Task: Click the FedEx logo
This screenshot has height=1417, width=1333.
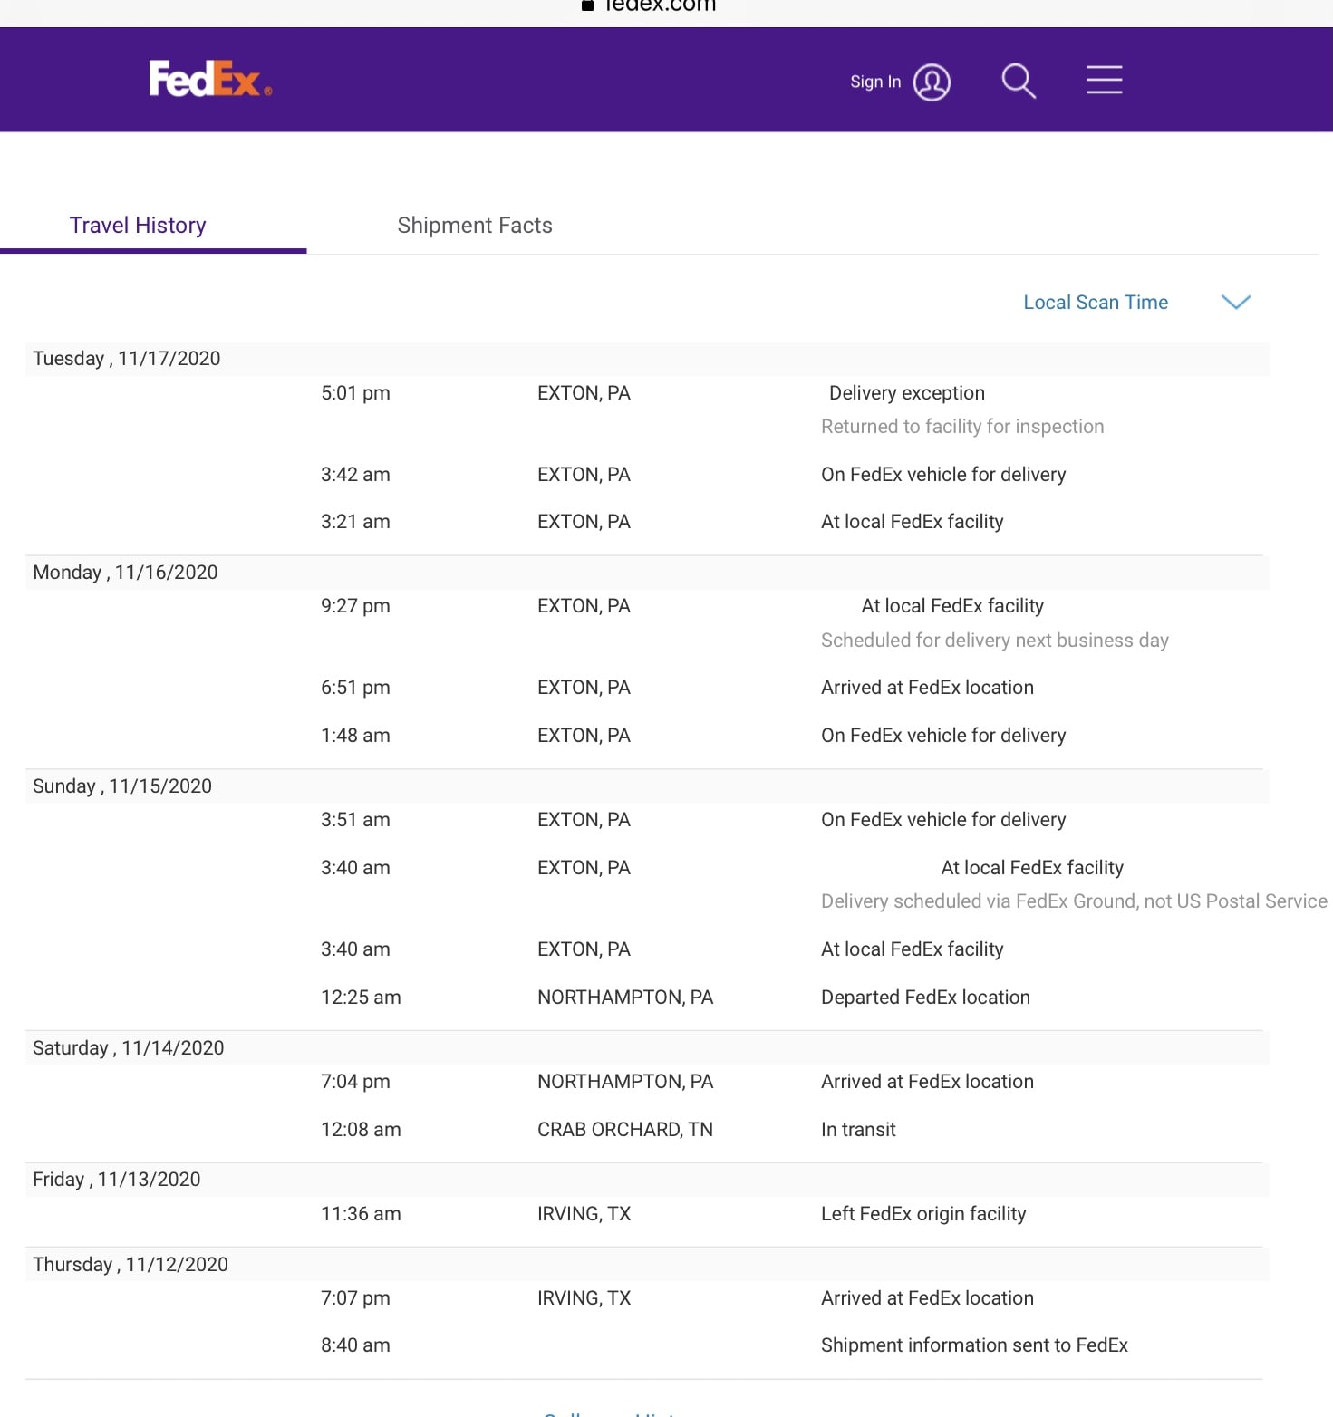Action: 209,80
